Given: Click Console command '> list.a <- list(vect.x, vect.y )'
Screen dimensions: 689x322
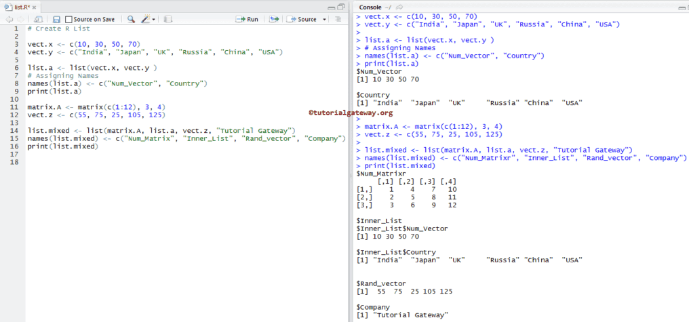Looking at the screenshot, I should click(425, 40).
